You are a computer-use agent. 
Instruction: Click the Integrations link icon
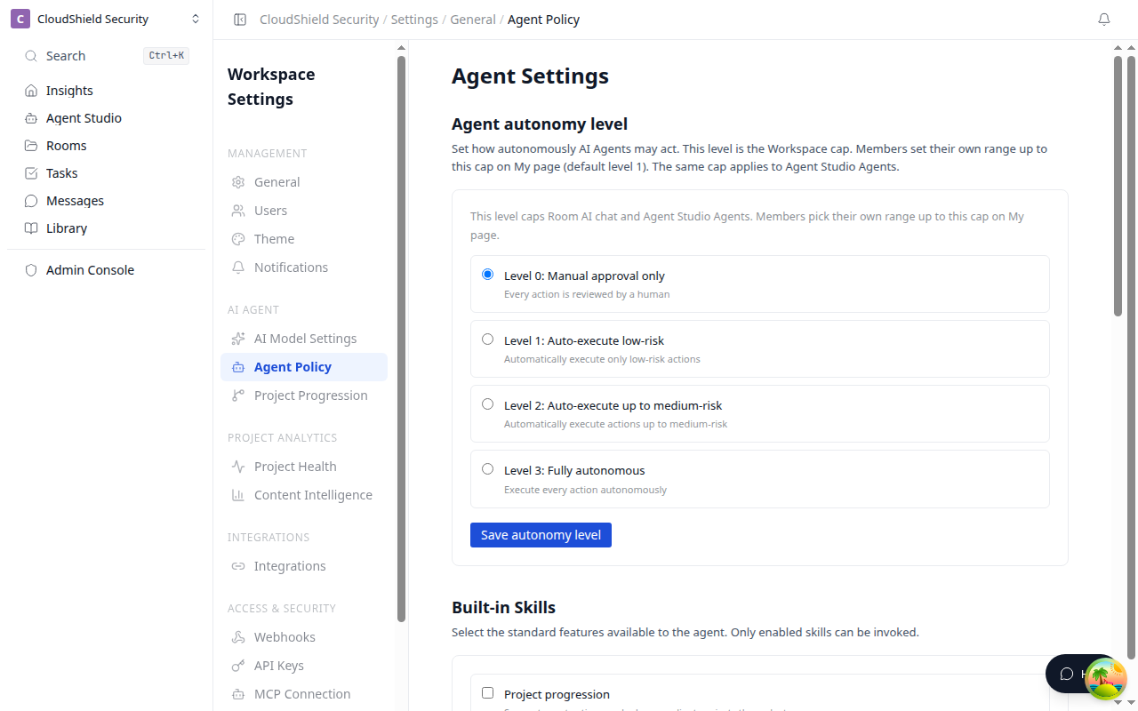(x=238, y=566)
